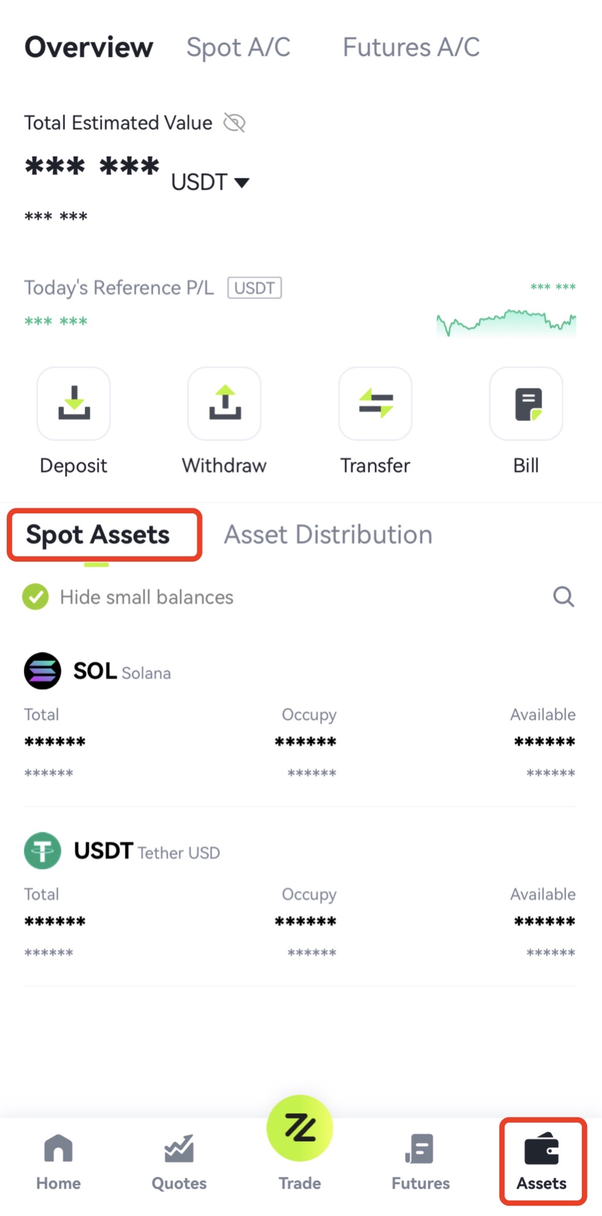This screenshot has height=1216, width=602.
Task: Open the Asset Distribution tab
Action: point(328,535)
